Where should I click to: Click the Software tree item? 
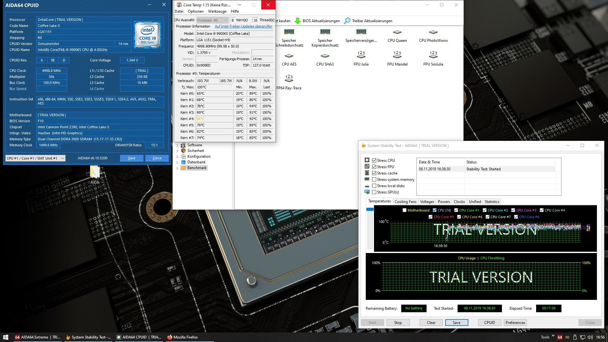coord(194,145)
